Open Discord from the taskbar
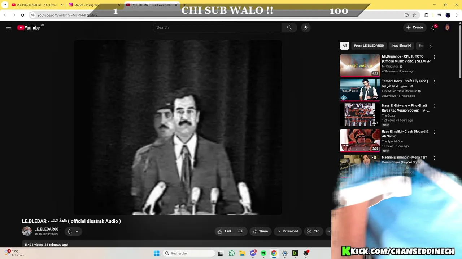462x259 pixels. [253, 253]
